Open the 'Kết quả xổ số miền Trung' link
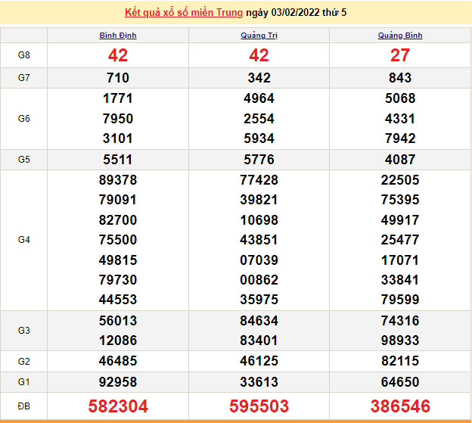 pyautogui.click(x=184, y=13)
